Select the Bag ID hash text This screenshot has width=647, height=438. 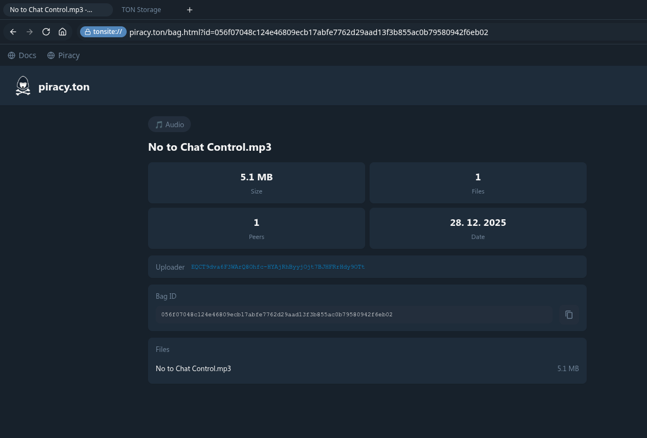coord(277,315)
